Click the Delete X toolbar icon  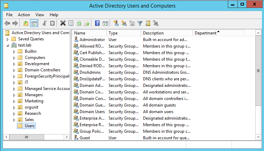click(63, 23)
